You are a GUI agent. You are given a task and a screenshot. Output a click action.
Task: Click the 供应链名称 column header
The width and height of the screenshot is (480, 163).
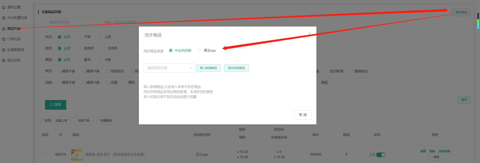point(202,135)
